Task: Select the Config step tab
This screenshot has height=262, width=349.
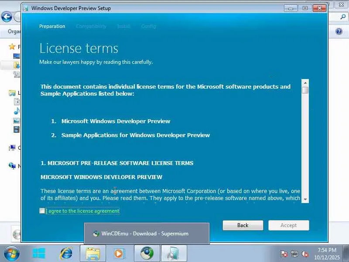Action: (x=148, y=26)
